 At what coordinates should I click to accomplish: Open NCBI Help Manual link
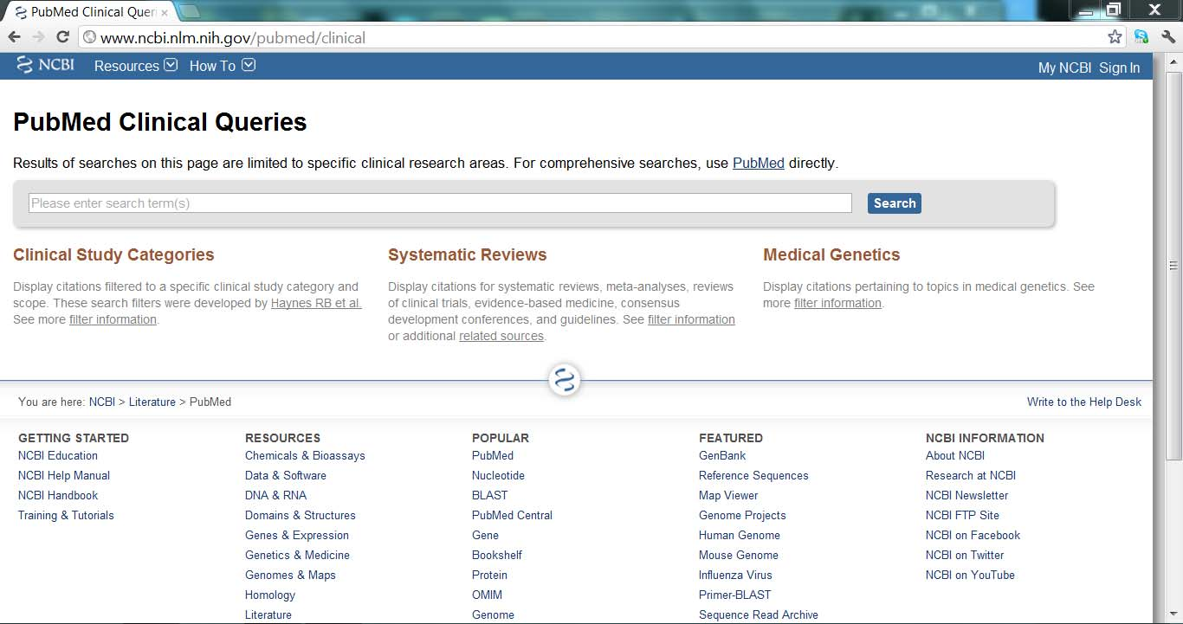point(64,475)
